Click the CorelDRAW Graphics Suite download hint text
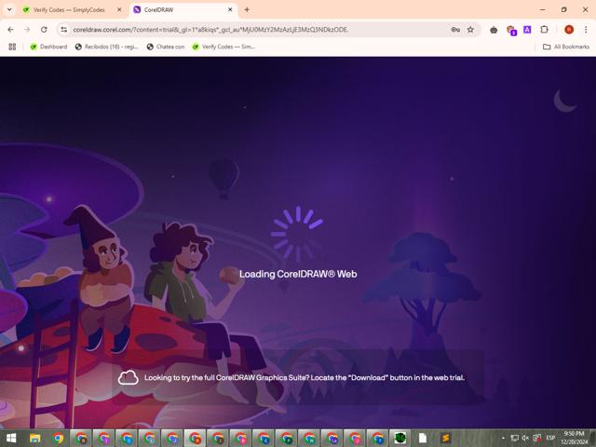This screenshot has height=447, width=596. pos(305,378)
